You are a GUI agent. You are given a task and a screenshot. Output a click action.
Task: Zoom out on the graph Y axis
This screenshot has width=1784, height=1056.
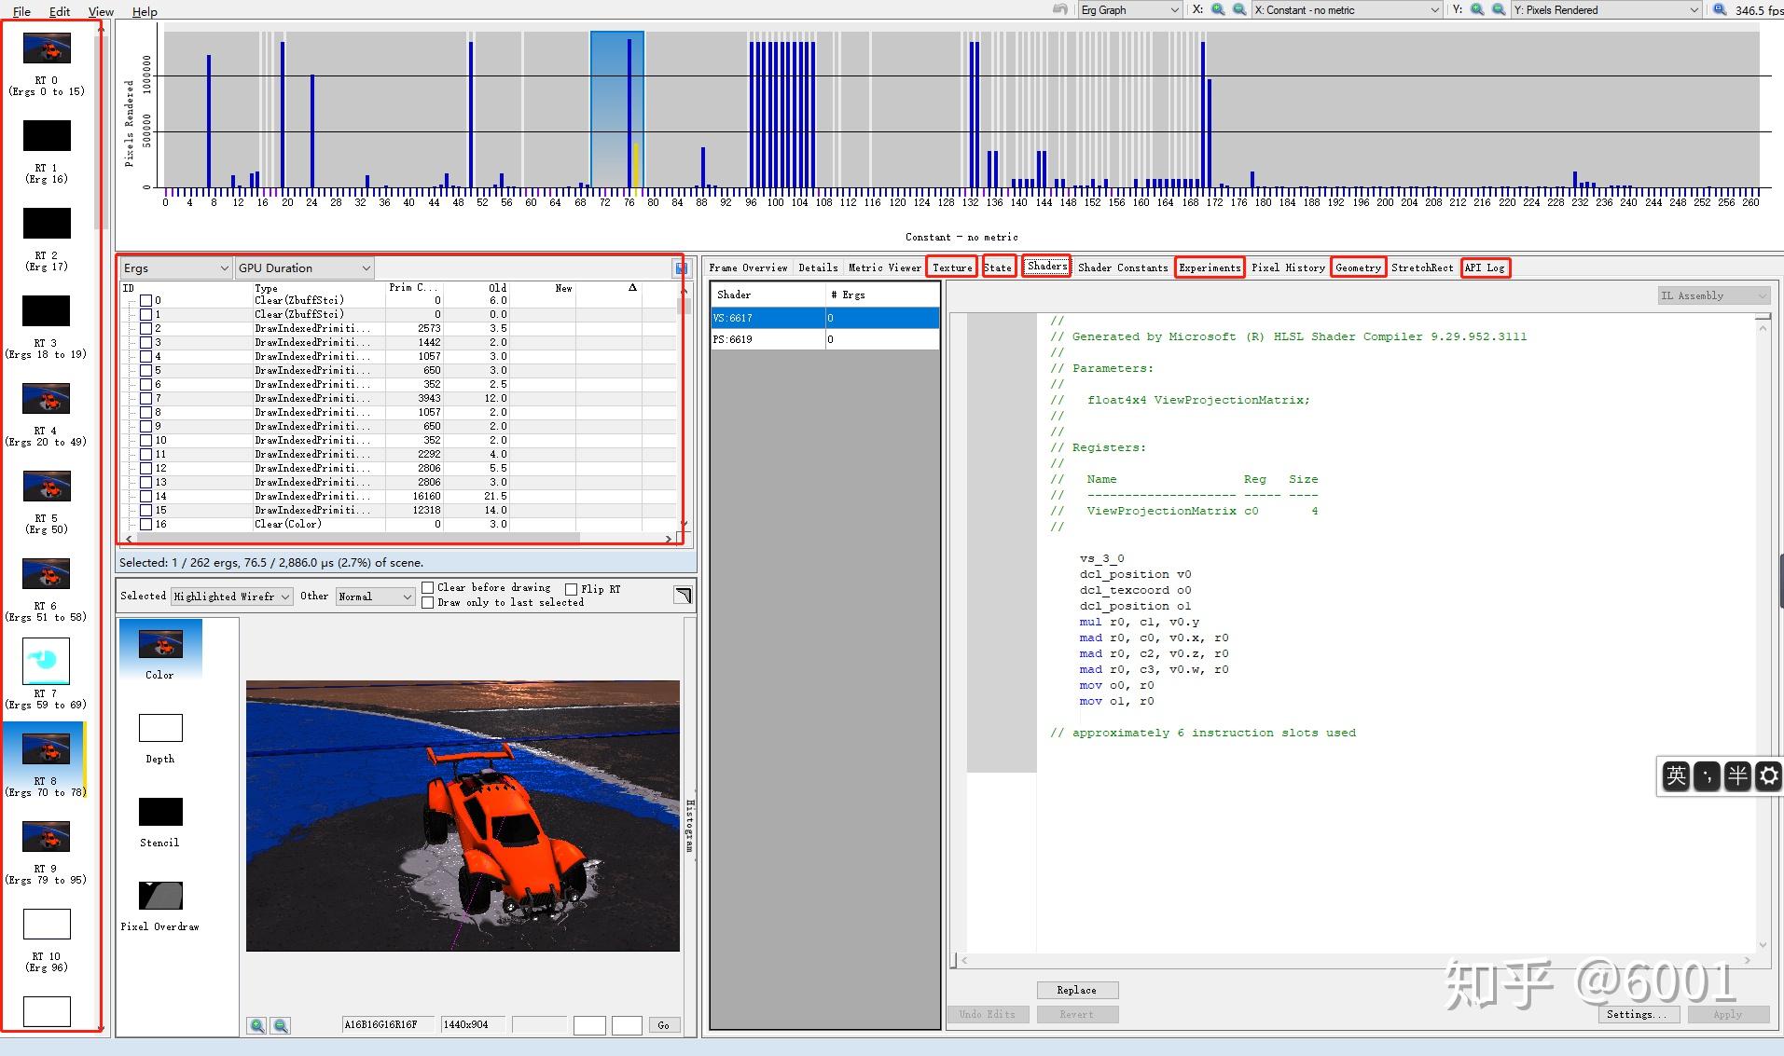coord(1499,9)
